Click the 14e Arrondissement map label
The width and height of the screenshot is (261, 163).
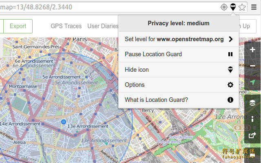[20, 124]
